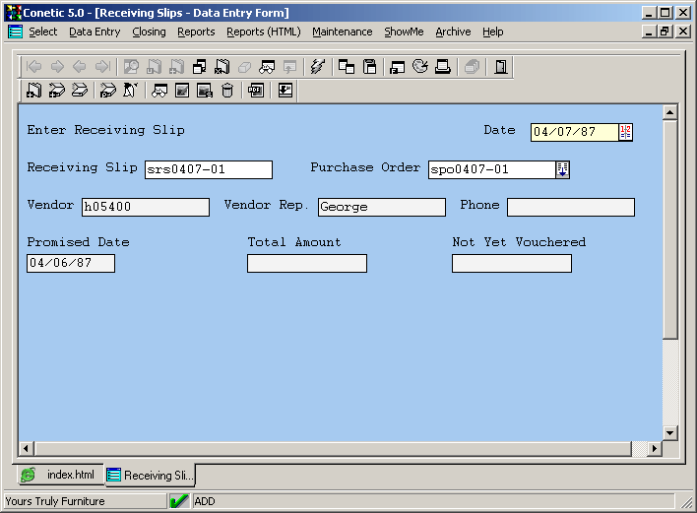Click the trash can delete icon
697x513 pixels.
[x=227, y=92]
